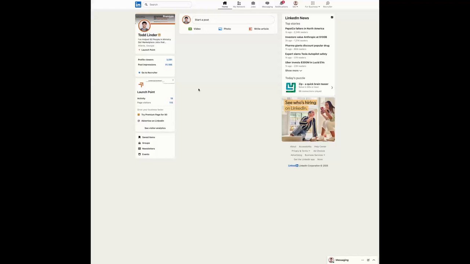View Profile viewers count 3,591
This screenshot has height=264, width=470.
[155, 59]
